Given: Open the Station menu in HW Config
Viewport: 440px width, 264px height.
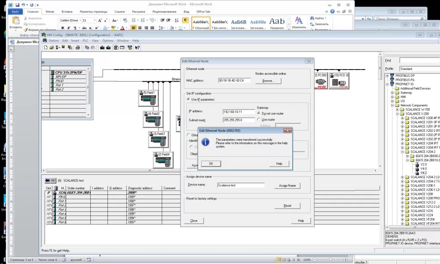Looking at the screenshot, I should point(53,41).
